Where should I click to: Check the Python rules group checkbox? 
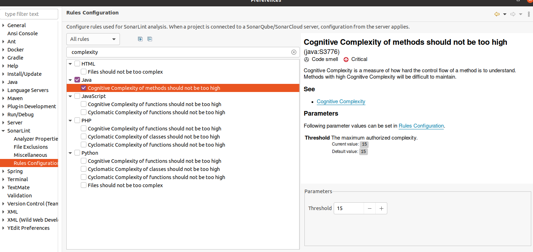coord(77,153)
